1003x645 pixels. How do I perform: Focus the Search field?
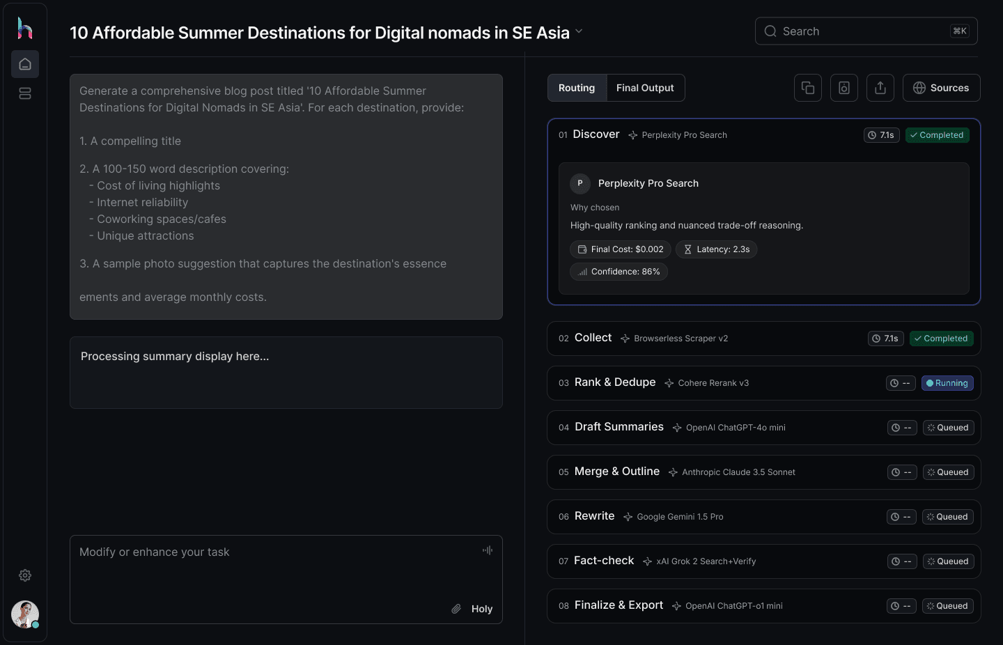[866, 31]
